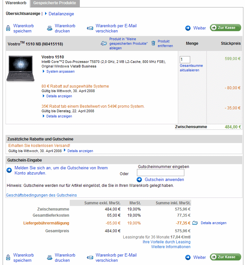Click the folder icon beside Liefergebührermäßigung details
This screenshot has height=265, width=245.
coord(195,223)
